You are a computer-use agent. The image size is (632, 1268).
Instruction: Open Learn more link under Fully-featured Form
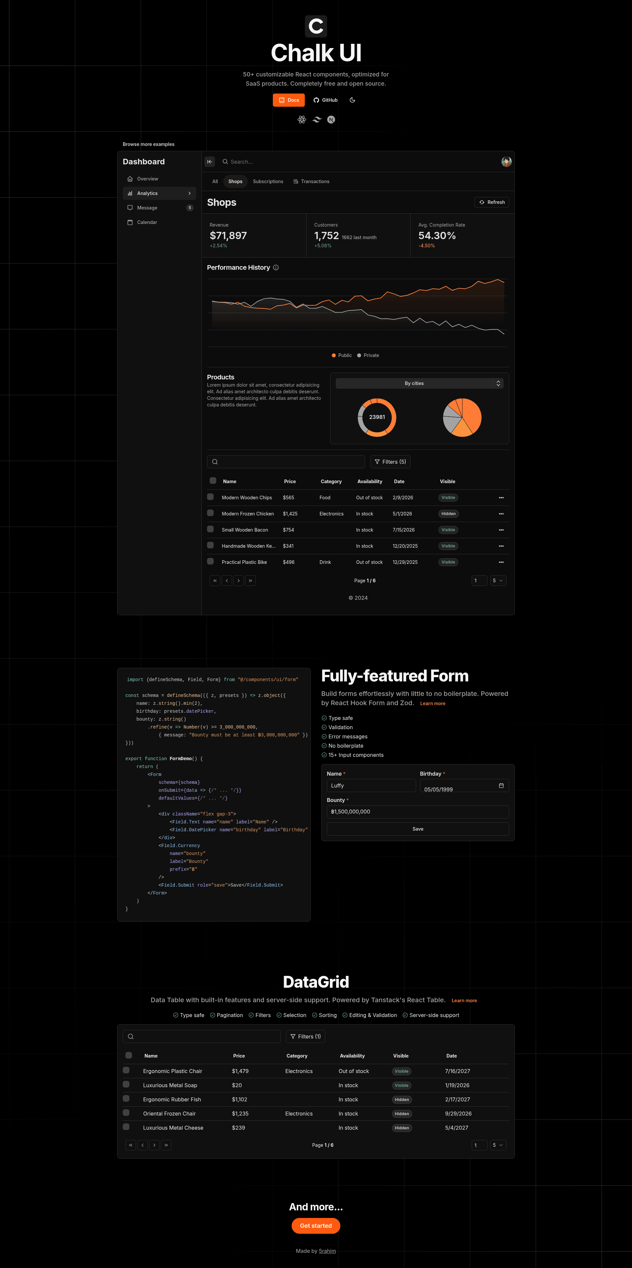[x=432, y=704]
